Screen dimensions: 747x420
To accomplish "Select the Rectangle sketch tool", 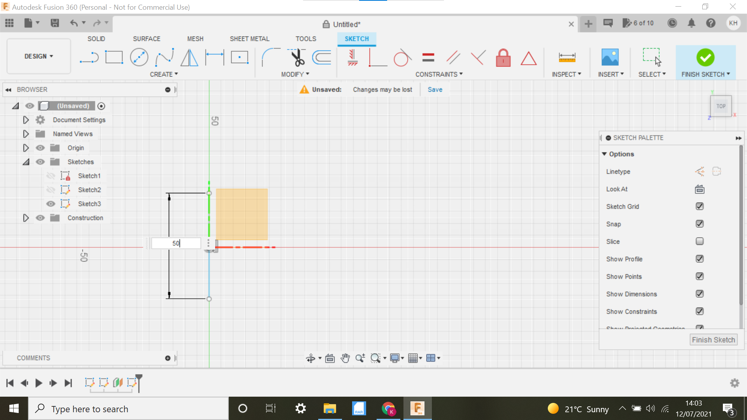I will 113,57.
